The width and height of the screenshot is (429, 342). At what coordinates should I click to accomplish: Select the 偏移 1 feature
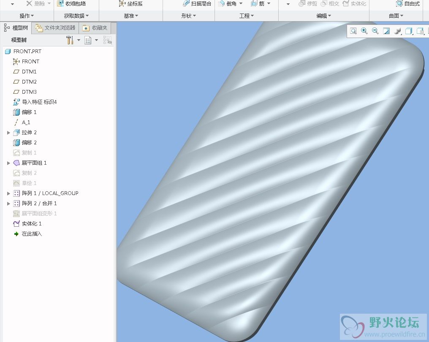(25, 112)
